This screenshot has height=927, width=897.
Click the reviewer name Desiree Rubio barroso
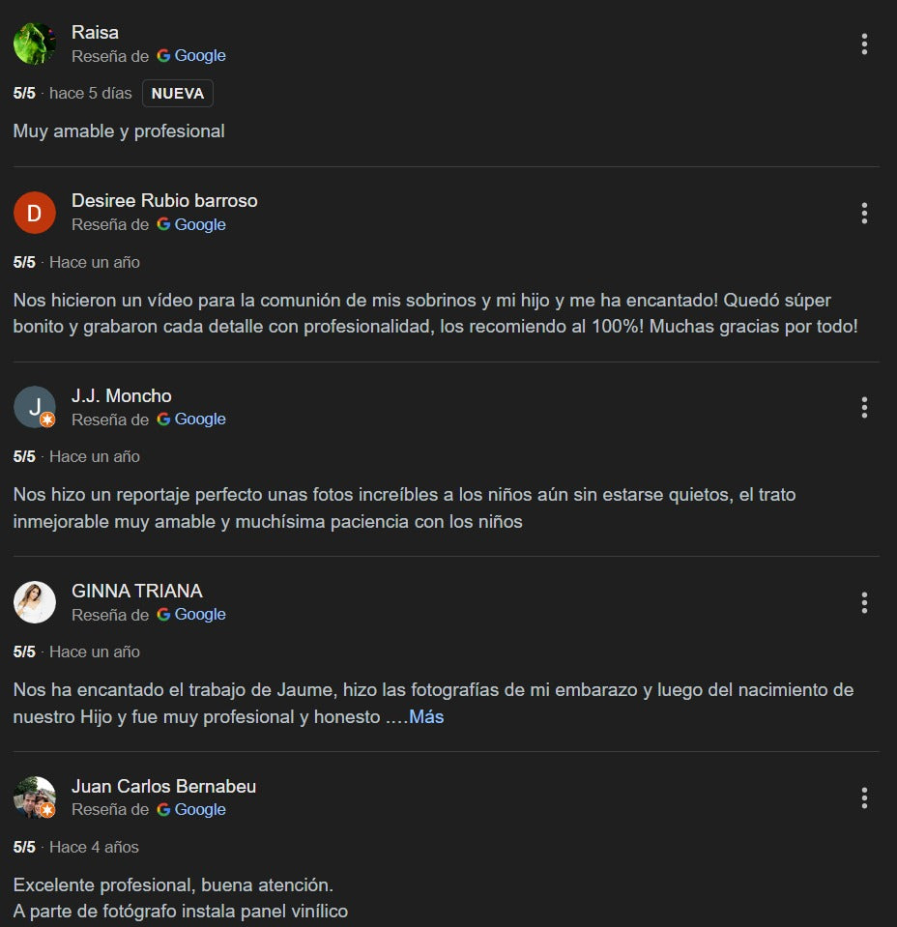point(164,201)
